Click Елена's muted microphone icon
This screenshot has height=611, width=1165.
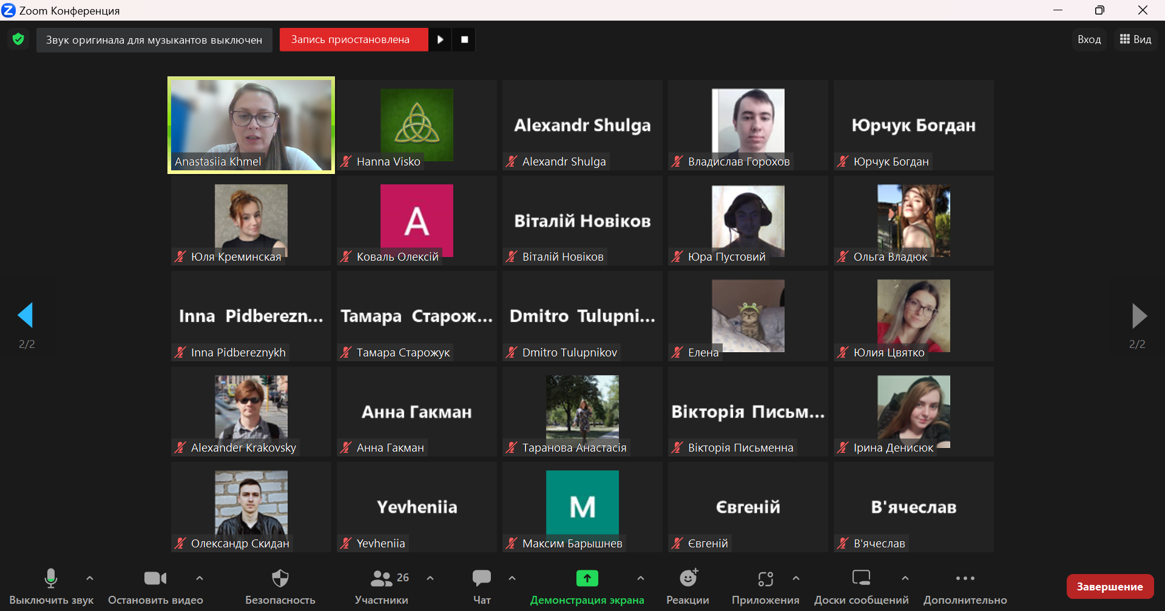(x=677, y=352)
